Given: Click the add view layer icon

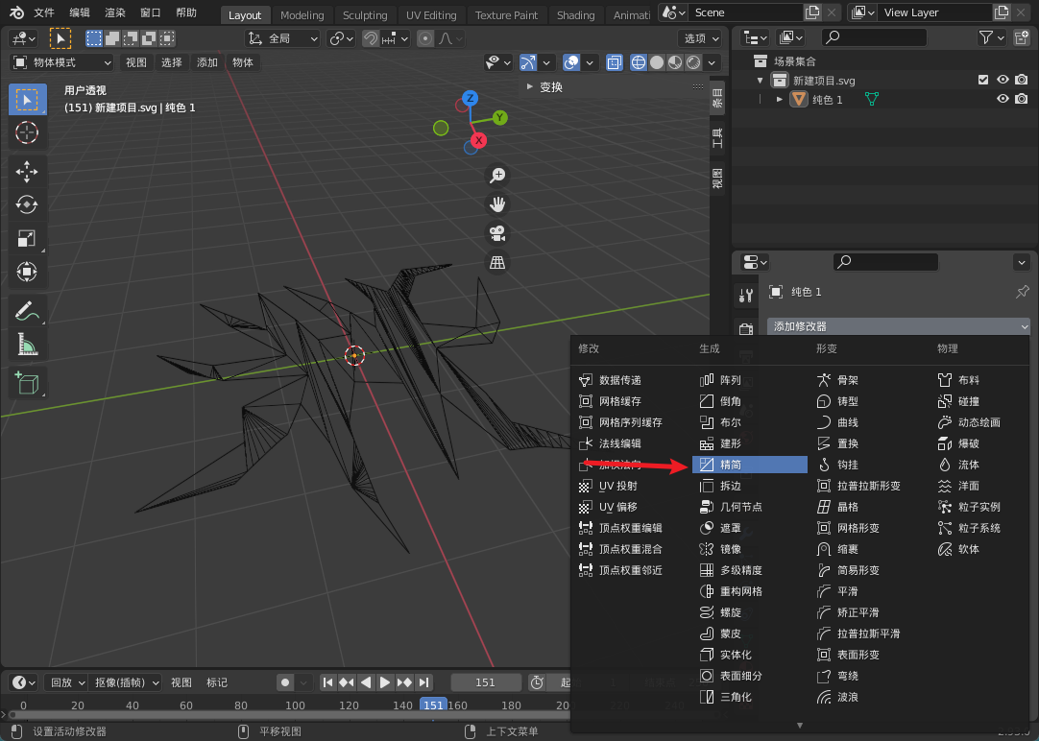Looking at the screenshot, I should (x=1002, y=12).
